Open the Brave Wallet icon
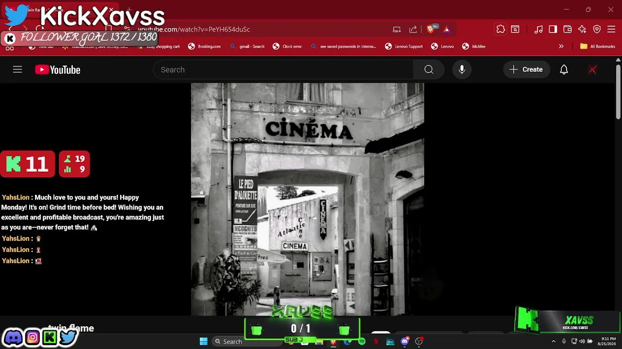This screenshot has height=349, width=622. point(568,30)
